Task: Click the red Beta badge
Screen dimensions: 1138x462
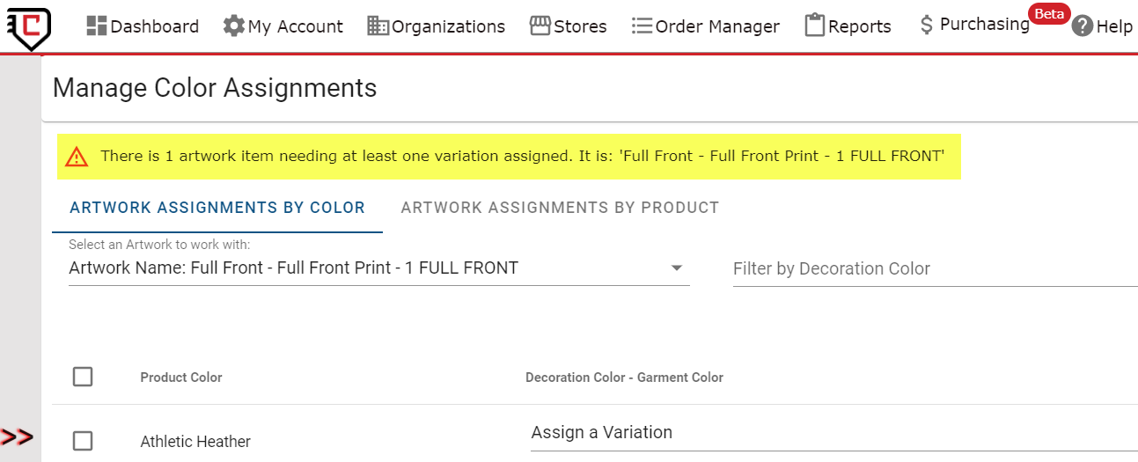Action: pos(1049,13)
